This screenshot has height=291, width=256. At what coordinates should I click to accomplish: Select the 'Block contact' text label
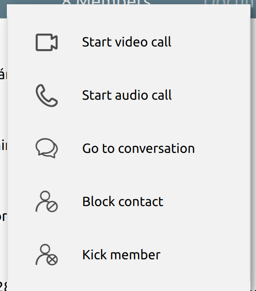(x=123, y=202)
